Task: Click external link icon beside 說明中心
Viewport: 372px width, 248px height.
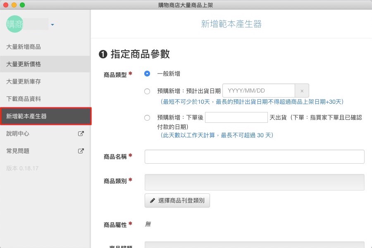Action: pos(81,134)
